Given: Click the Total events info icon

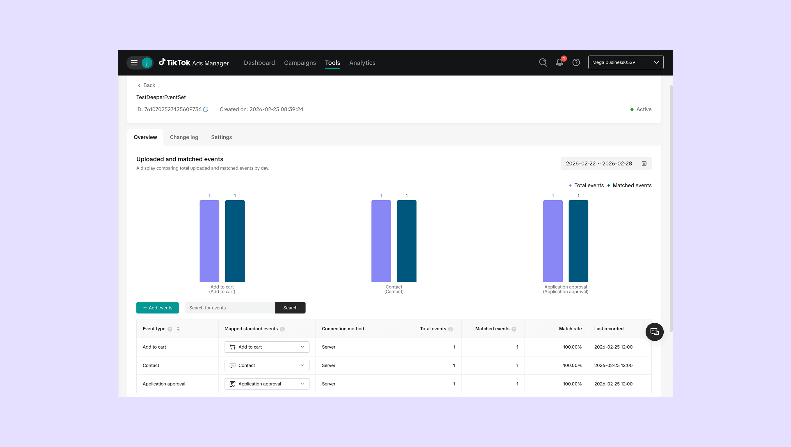Looking at the screenshot, I should tap(450, 329).
